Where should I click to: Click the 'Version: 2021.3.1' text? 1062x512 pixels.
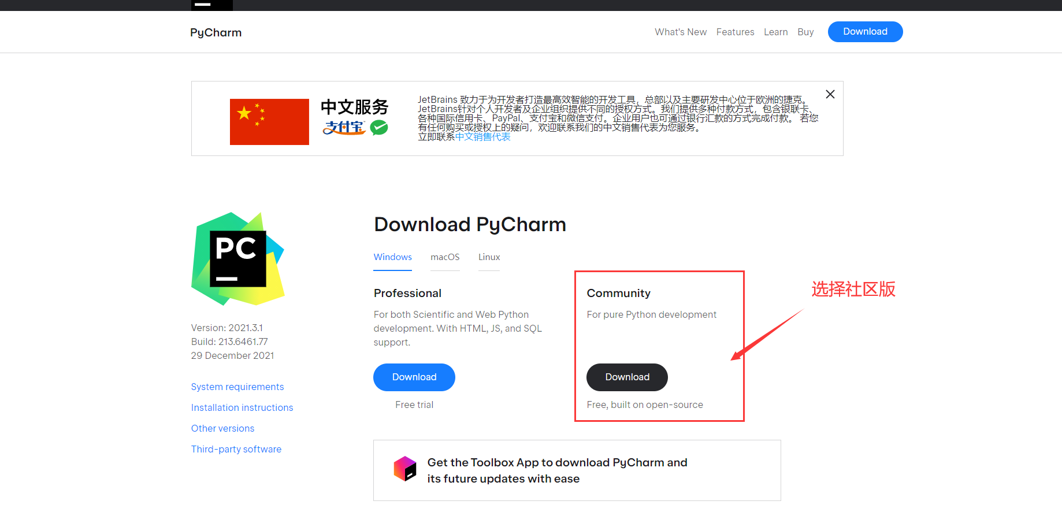click(227, 328)
